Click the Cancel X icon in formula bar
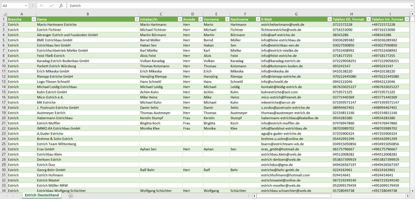 pos(42,6)
